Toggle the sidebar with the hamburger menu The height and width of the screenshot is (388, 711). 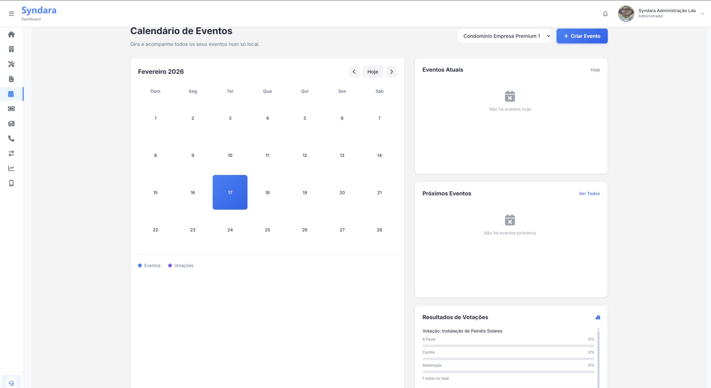(x=11, y=14)
